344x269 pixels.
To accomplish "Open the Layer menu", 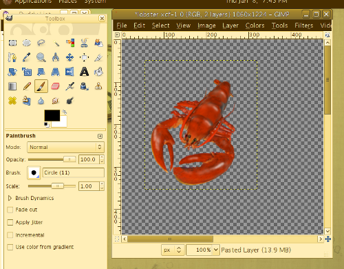I will click(230, 26).
